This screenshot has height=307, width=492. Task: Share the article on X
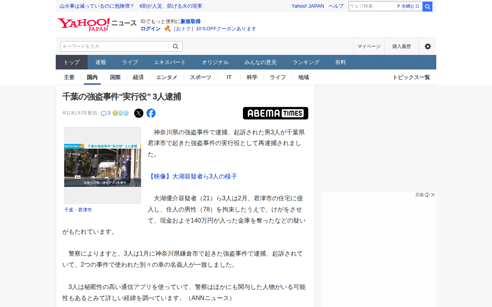[x=139, y=113]
